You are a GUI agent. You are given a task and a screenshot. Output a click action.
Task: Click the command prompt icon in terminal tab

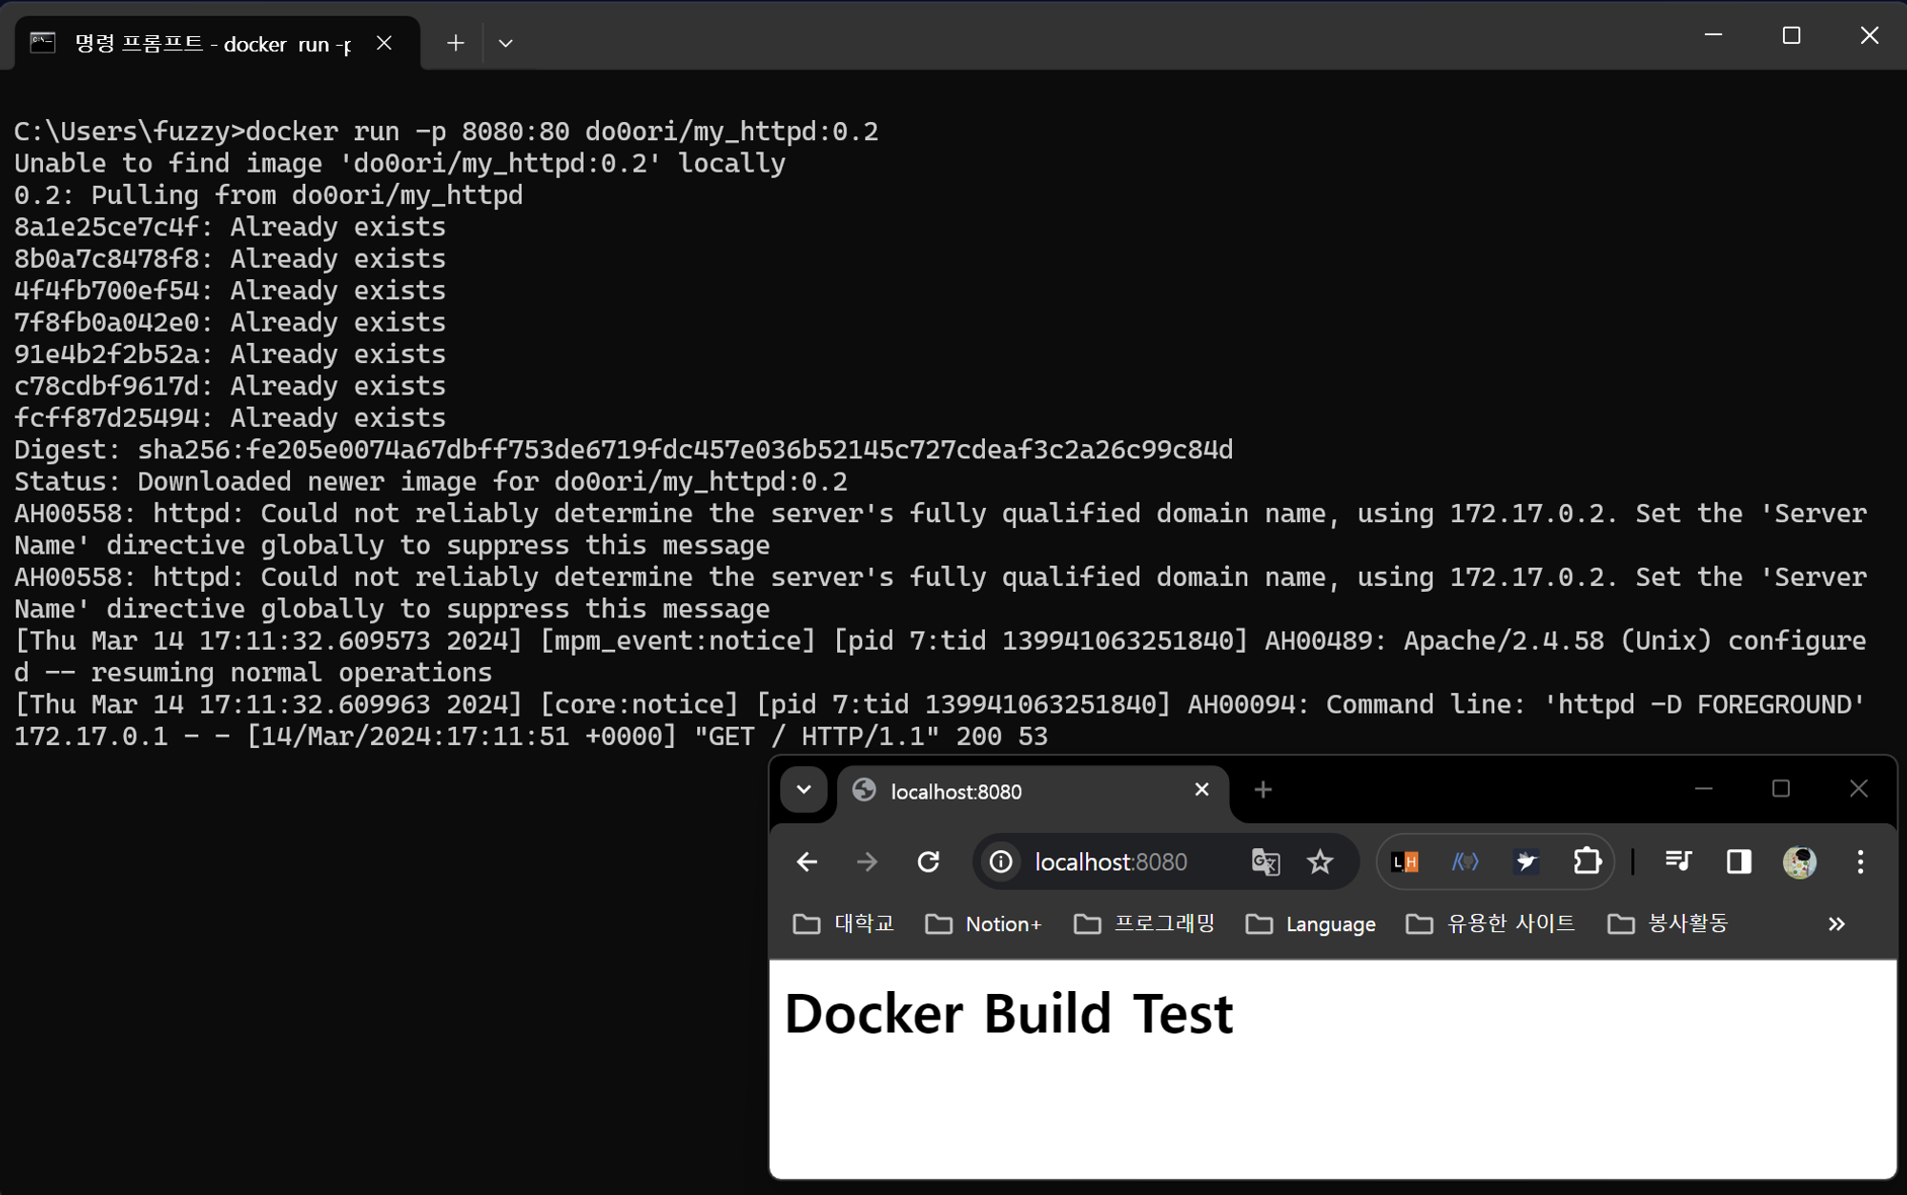point(43,43)
